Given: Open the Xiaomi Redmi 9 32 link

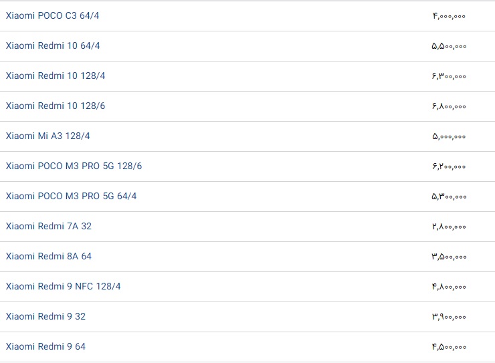Looking at the screenshot, I should [45, 316].
